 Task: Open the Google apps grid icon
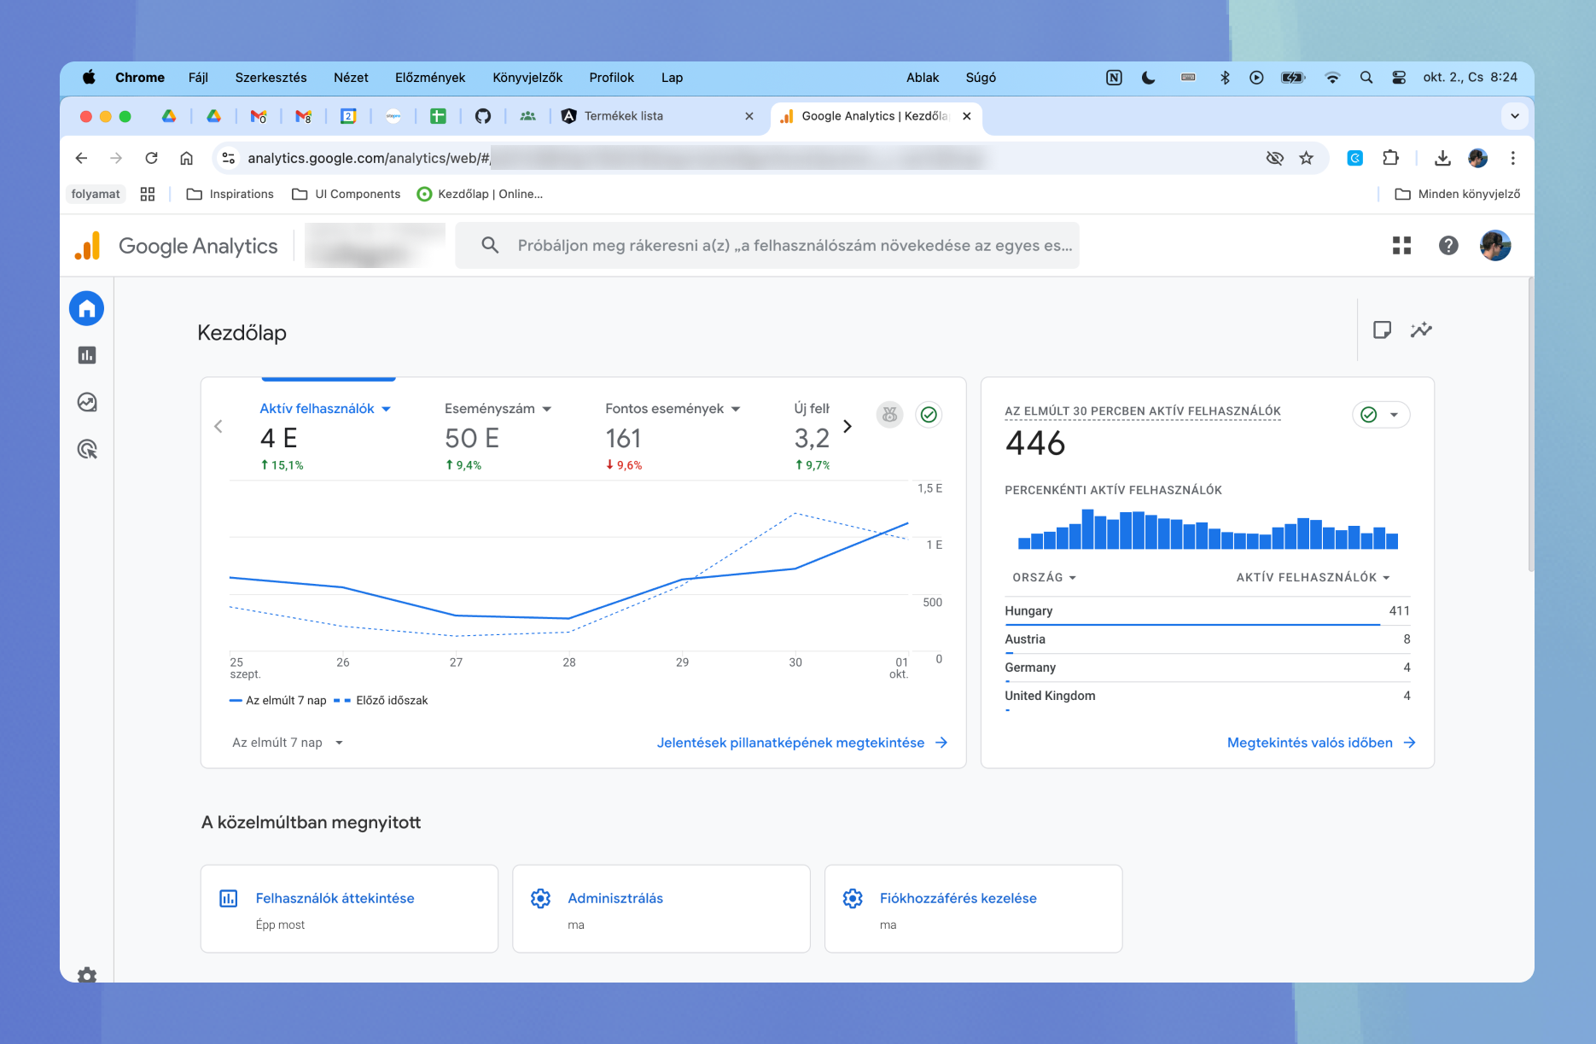point(1401,245)
